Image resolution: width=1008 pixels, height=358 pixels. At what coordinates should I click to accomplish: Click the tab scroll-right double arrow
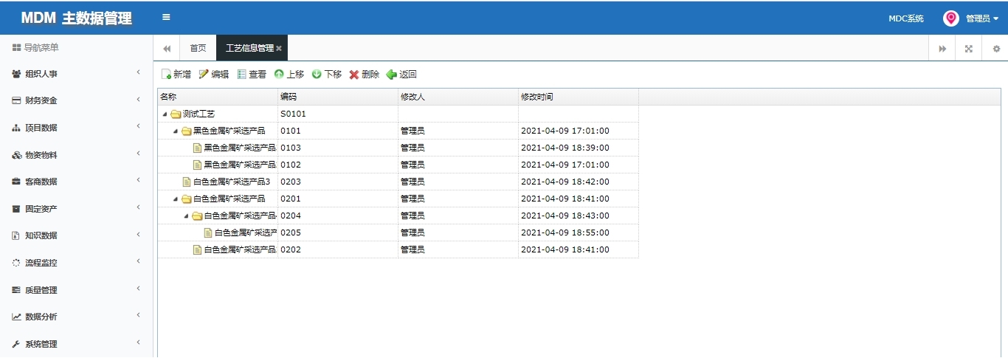coord(942,48)
